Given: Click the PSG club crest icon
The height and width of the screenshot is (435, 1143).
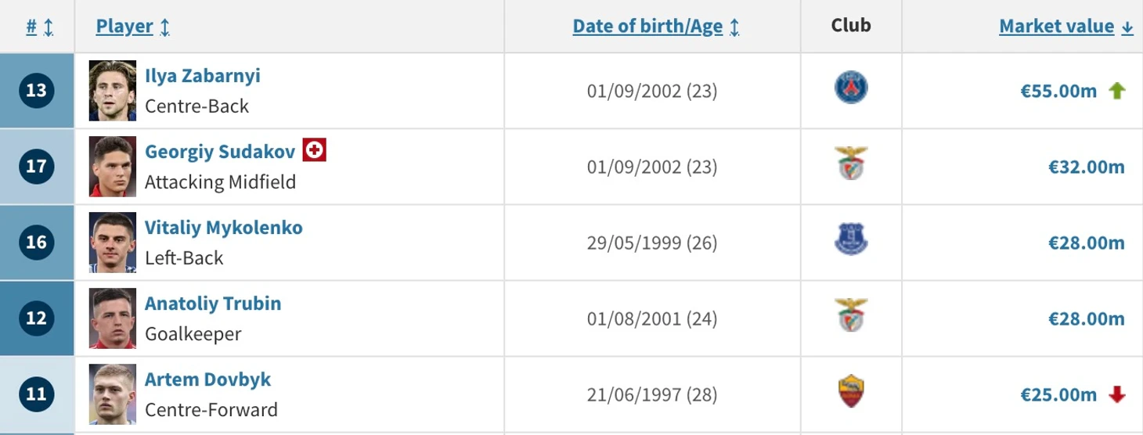Looking at the screenshot, I should (x=851, y=88).
